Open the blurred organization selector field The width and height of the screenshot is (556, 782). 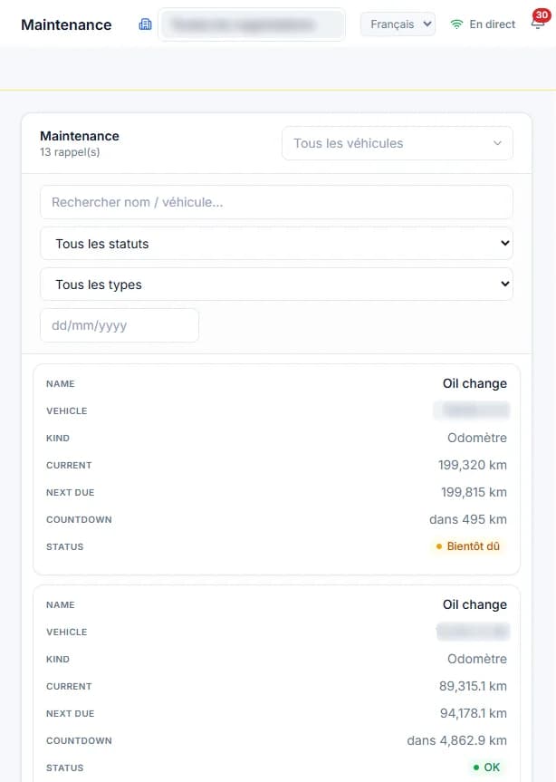click(252, 24)
